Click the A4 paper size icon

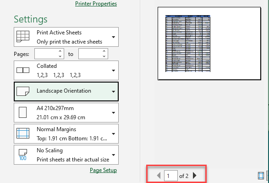click(22, 112)
